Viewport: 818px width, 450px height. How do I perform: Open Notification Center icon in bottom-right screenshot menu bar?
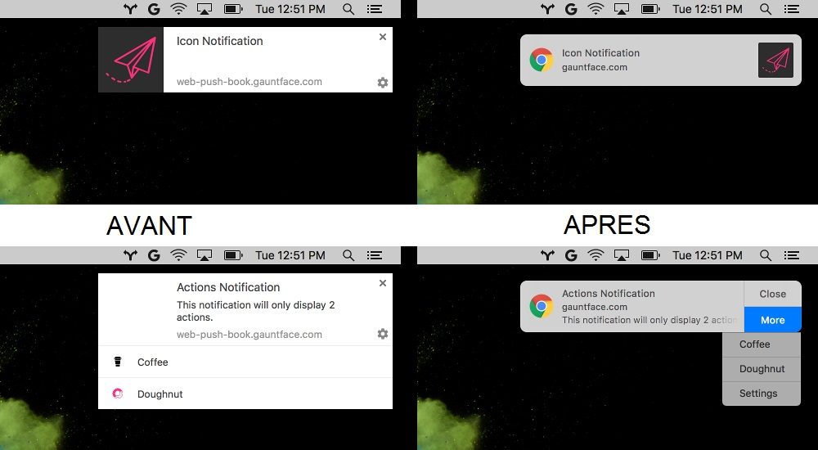(791, 255)
